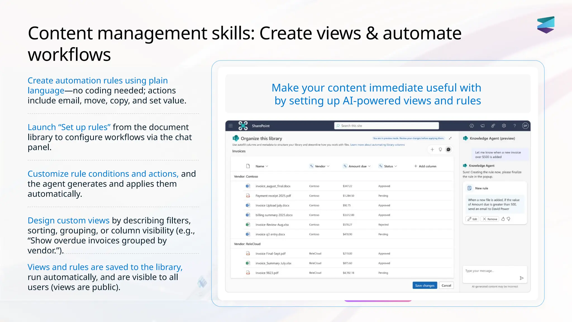Screen dimensions: 572x322
Task: Open invoice q3 entry.docx
Action: (x=270, y=234)
